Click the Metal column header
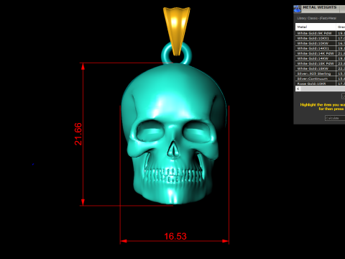Screen dimensions: 345x259 316,27
